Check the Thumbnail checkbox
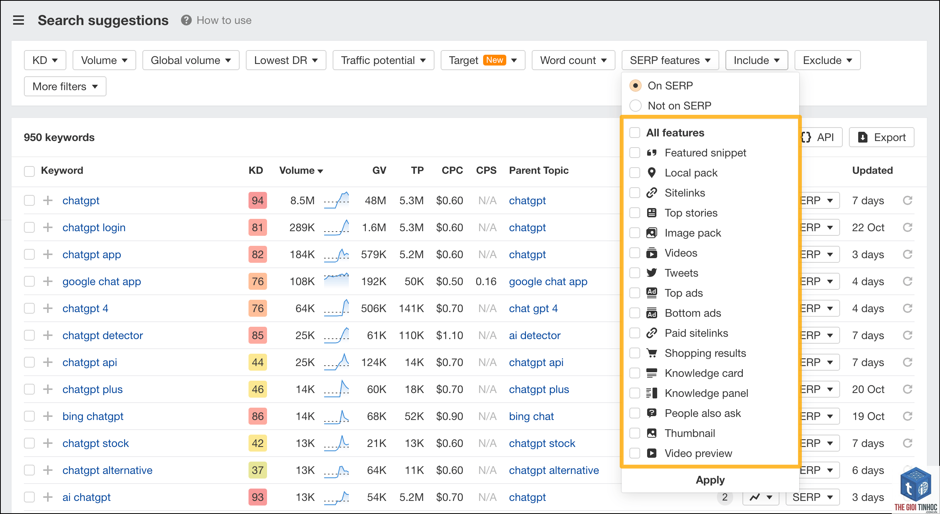Viewport: 940px width, 514px height. (x=635, y=433)
